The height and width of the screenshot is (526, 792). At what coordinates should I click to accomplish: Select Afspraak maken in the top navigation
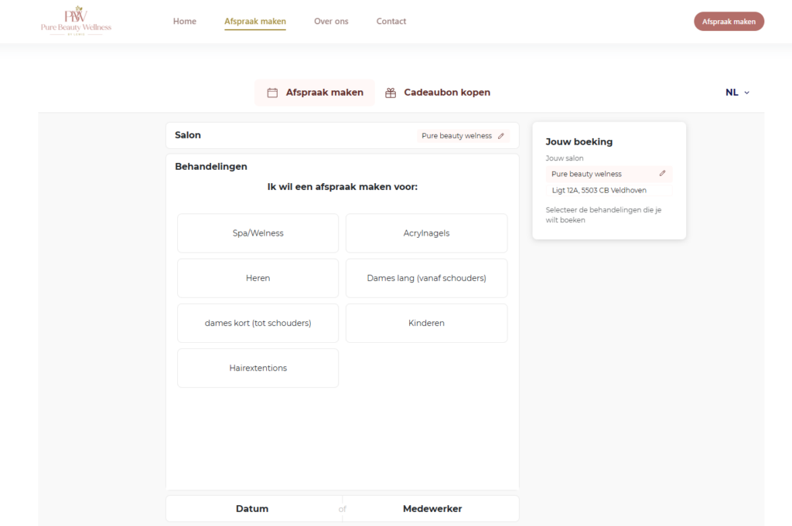tap(255, 22)
